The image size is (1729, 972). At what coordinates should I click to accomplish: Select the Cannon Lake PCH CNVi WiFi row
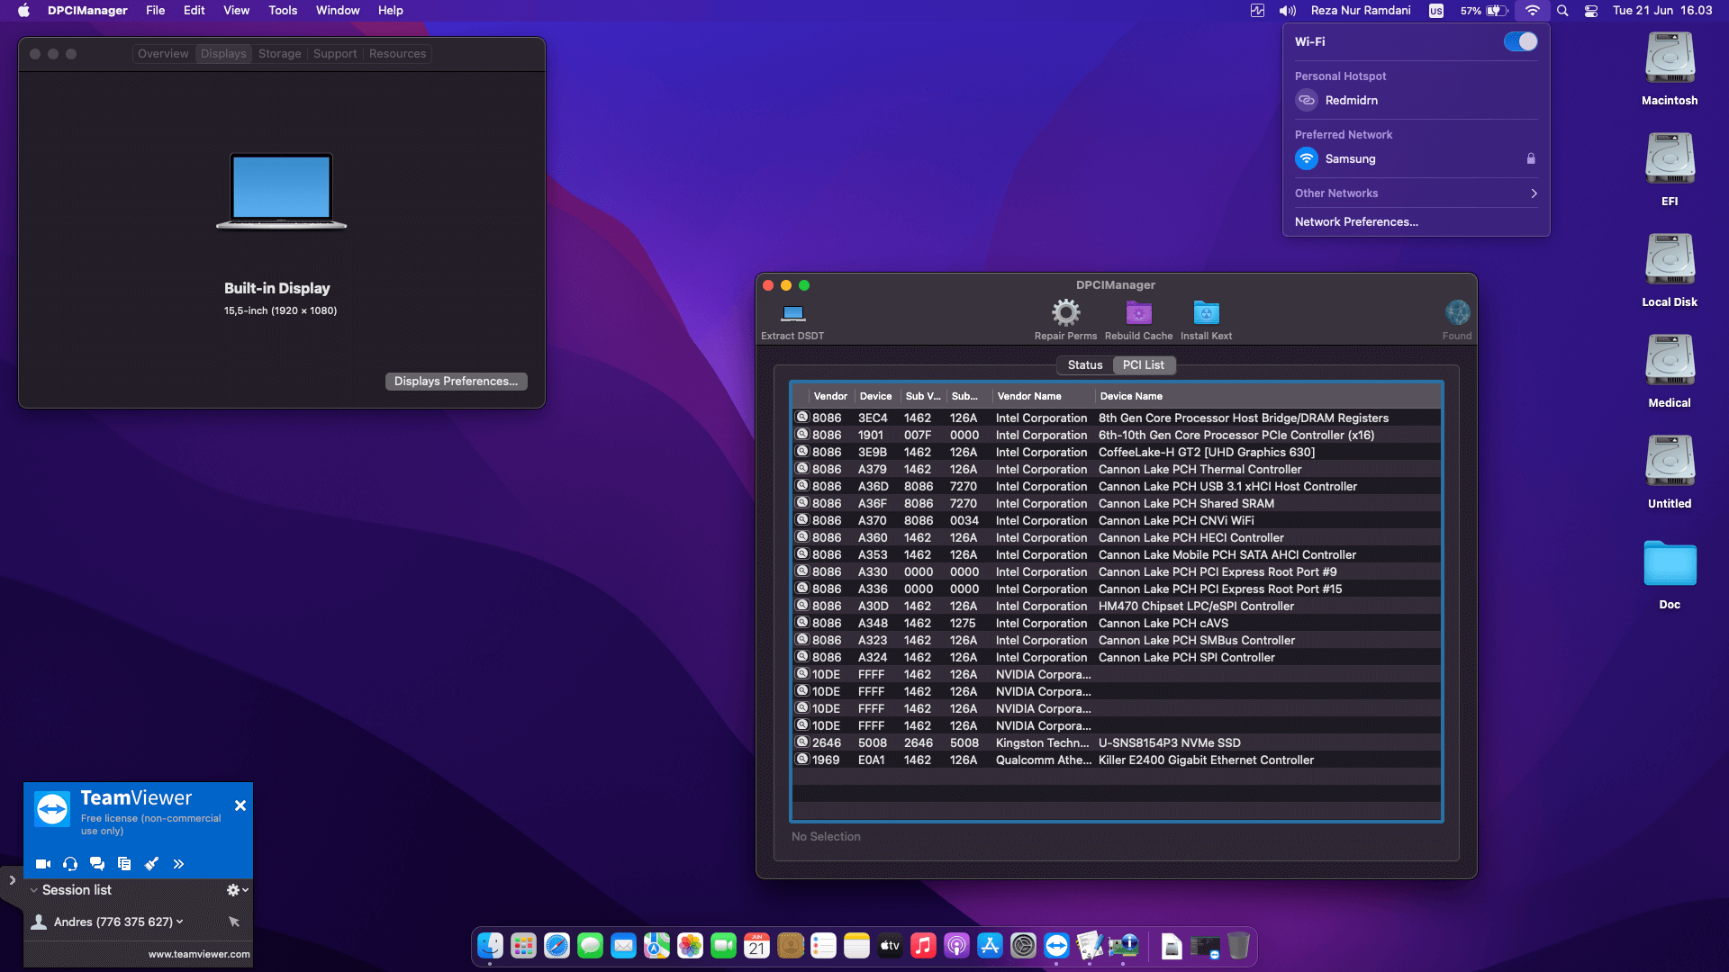[1117, 521]
